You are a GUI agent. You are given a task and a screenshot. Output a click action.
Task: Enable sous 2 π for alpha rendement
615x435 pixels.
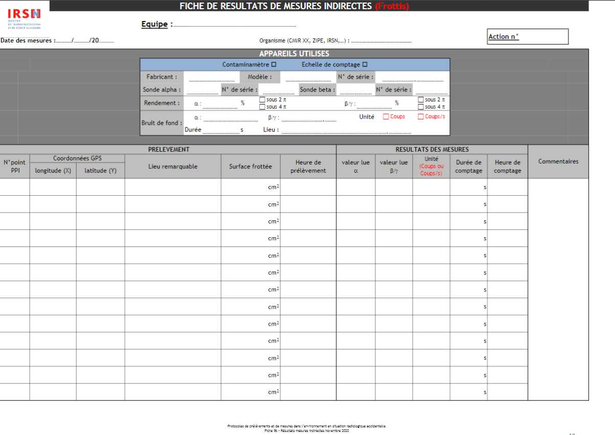point(262,100)
